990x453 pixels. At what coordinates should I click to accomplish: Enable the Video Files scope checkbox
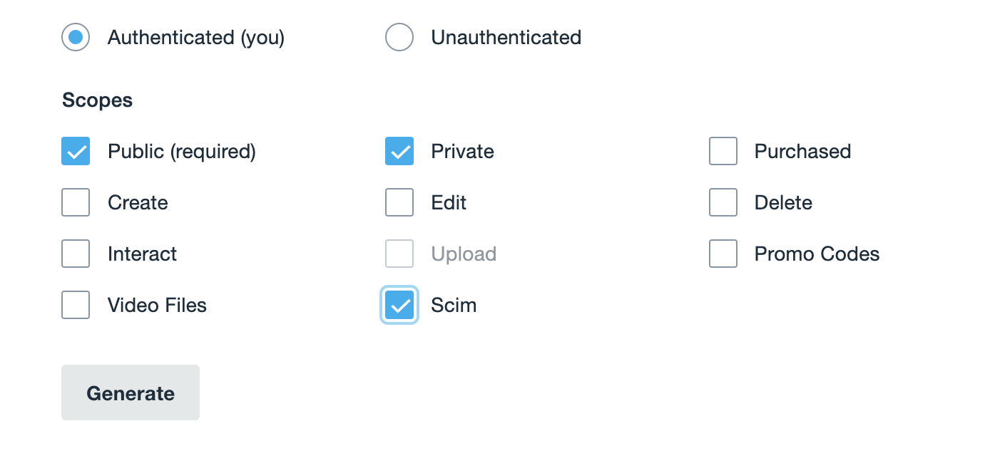76,305
